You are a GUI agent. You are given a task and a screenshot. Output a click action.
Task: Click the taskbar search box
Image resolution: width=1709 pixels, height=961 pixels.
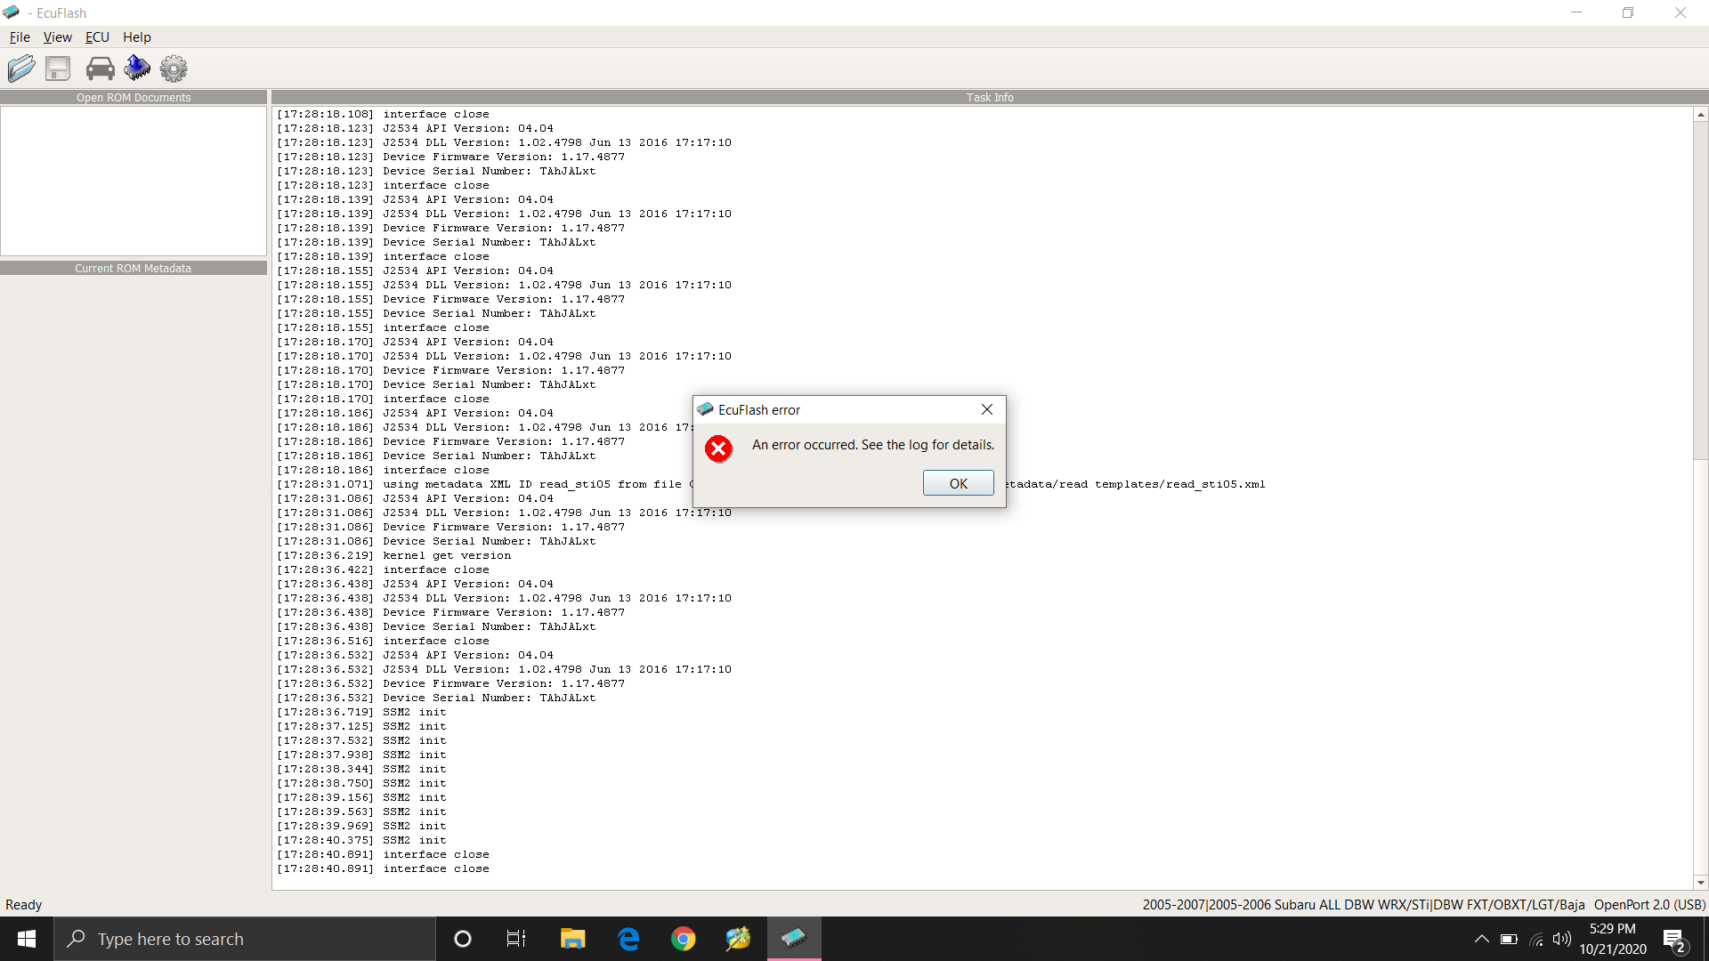(x=245, y=939)
